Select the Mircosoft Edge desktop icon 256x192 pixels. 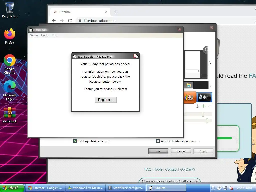tap(10, 90)
